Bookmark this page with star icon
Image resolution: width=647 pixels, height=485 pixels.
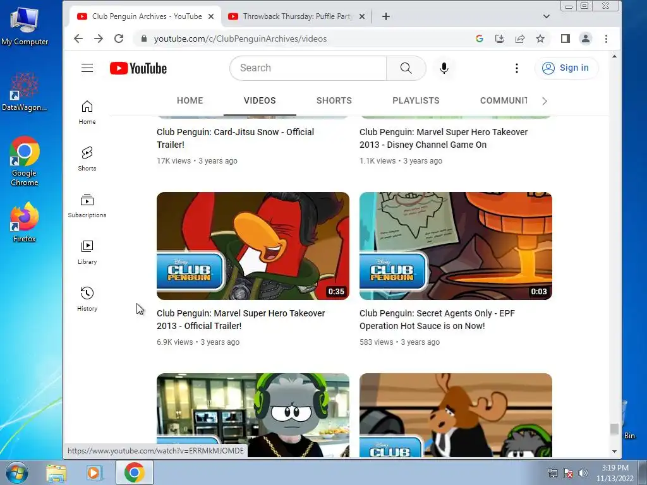(540, 39)
